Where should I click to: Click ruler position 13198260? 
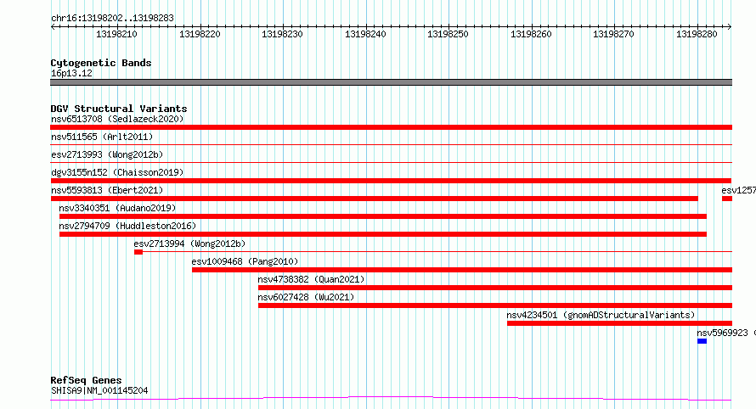pyautogui.click(x=531, y=34)
